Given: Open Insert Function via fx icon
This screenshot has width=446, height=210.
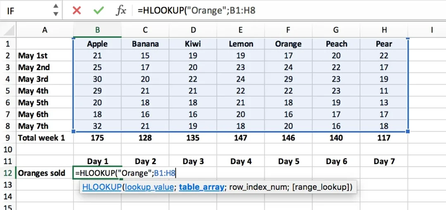Looking at the screenshot, I should pyautogui.click(x=121, y=11).
